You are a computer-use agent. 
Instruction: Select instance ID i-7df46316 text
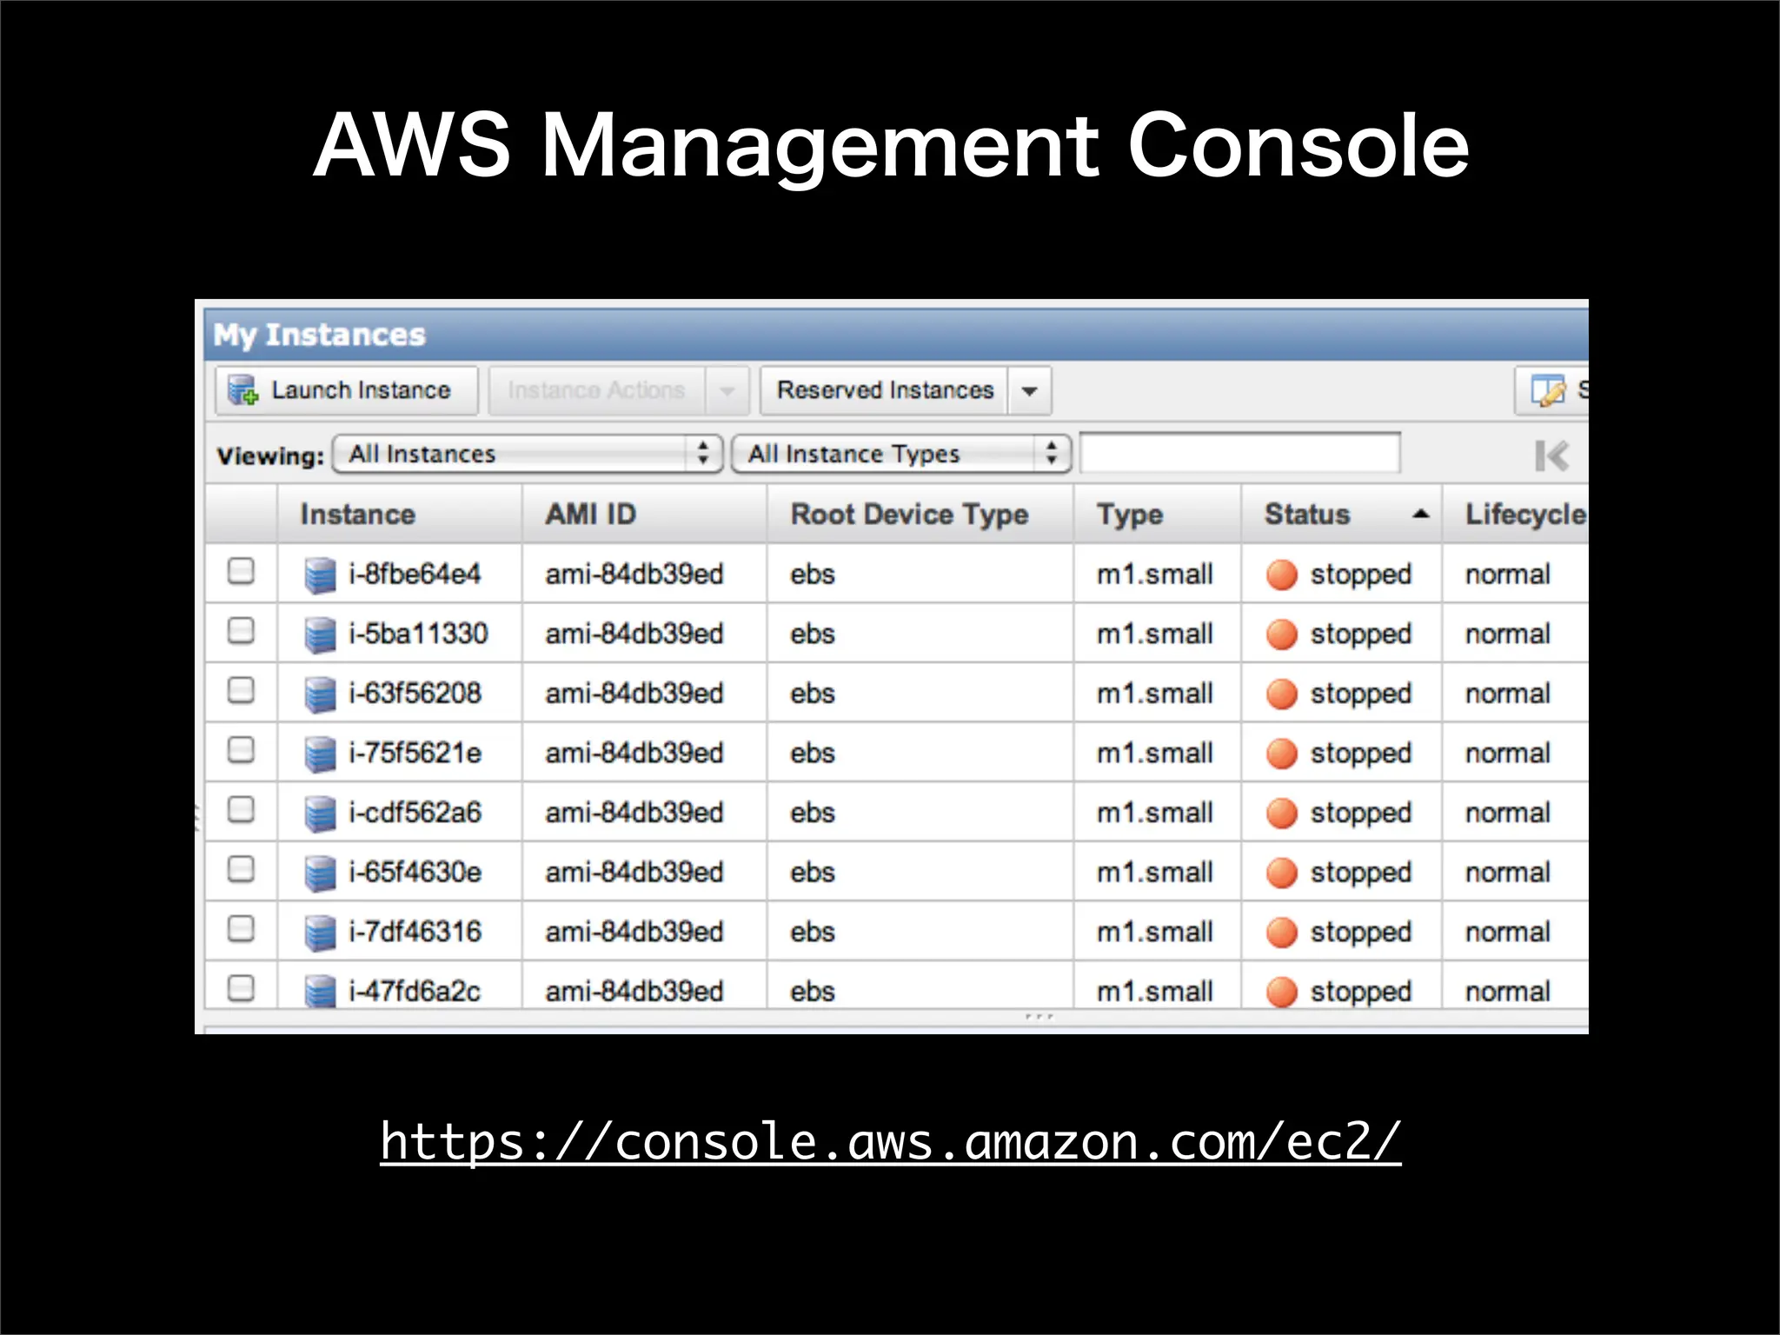415,931
